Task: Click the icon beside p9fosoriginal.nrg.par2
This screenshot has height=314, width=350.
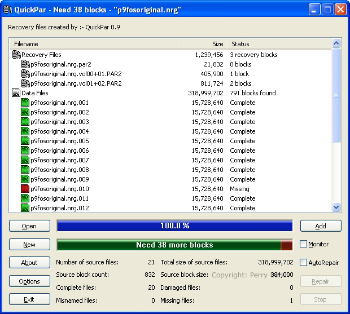Action: [25, 64]
